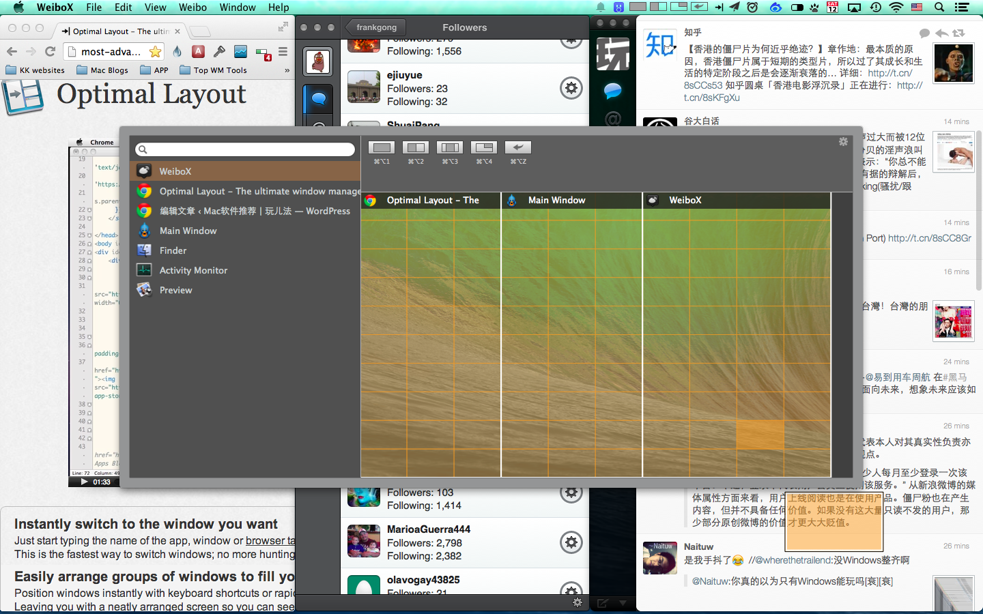Select the two-column split layout preset
983x614 pixels.
point(415,147)
